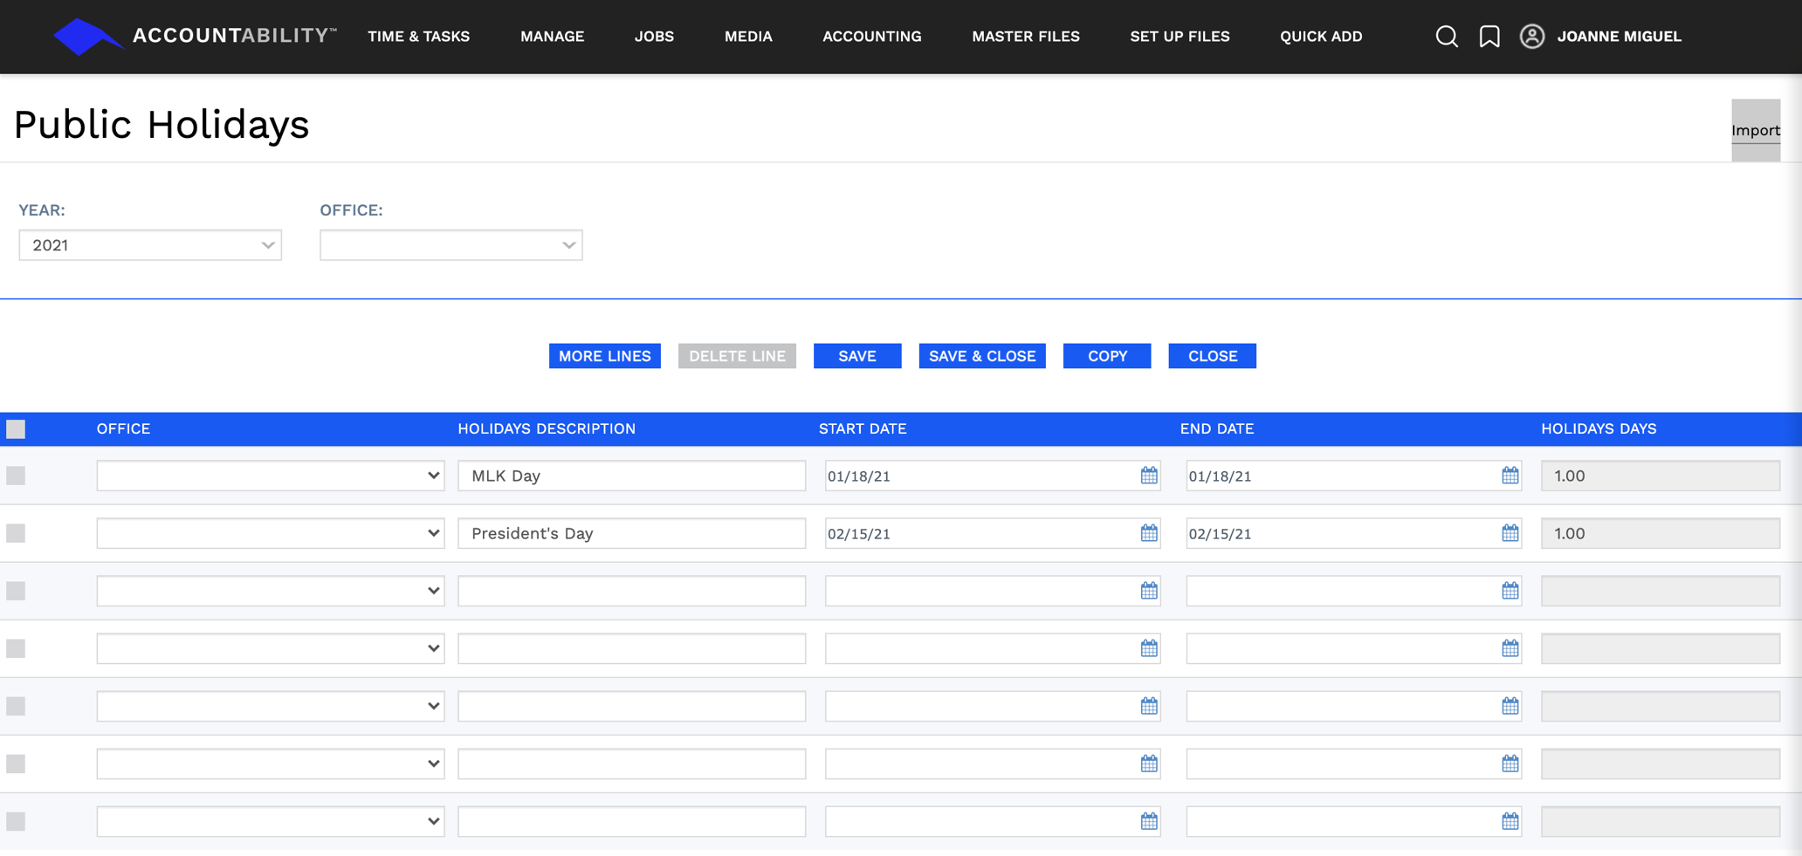Open the calendar picker for President's Day end date

pos(1510,533)
